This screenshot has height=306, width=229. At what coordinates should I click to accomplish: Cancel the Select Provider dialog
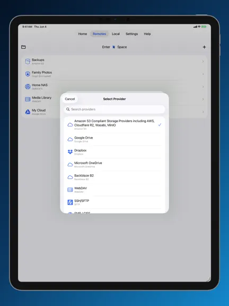tap(70, 99)
